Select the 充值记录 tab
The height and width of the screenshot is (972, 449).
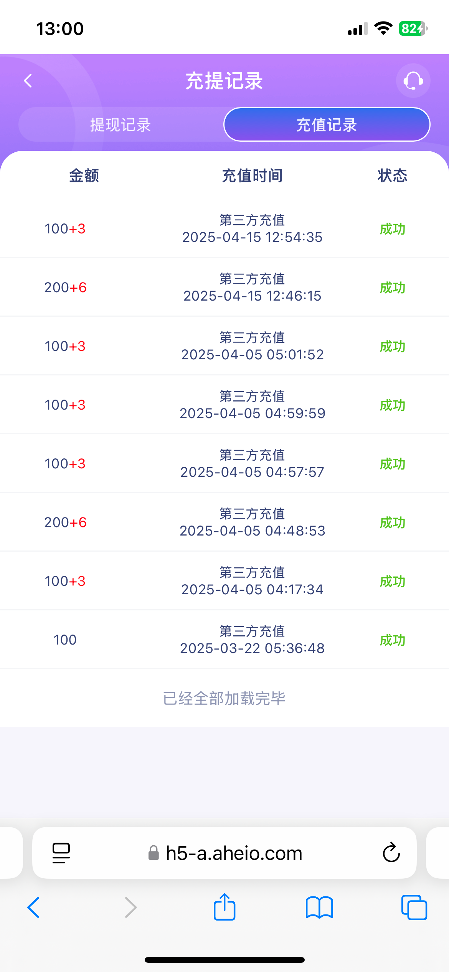point(327,125)
